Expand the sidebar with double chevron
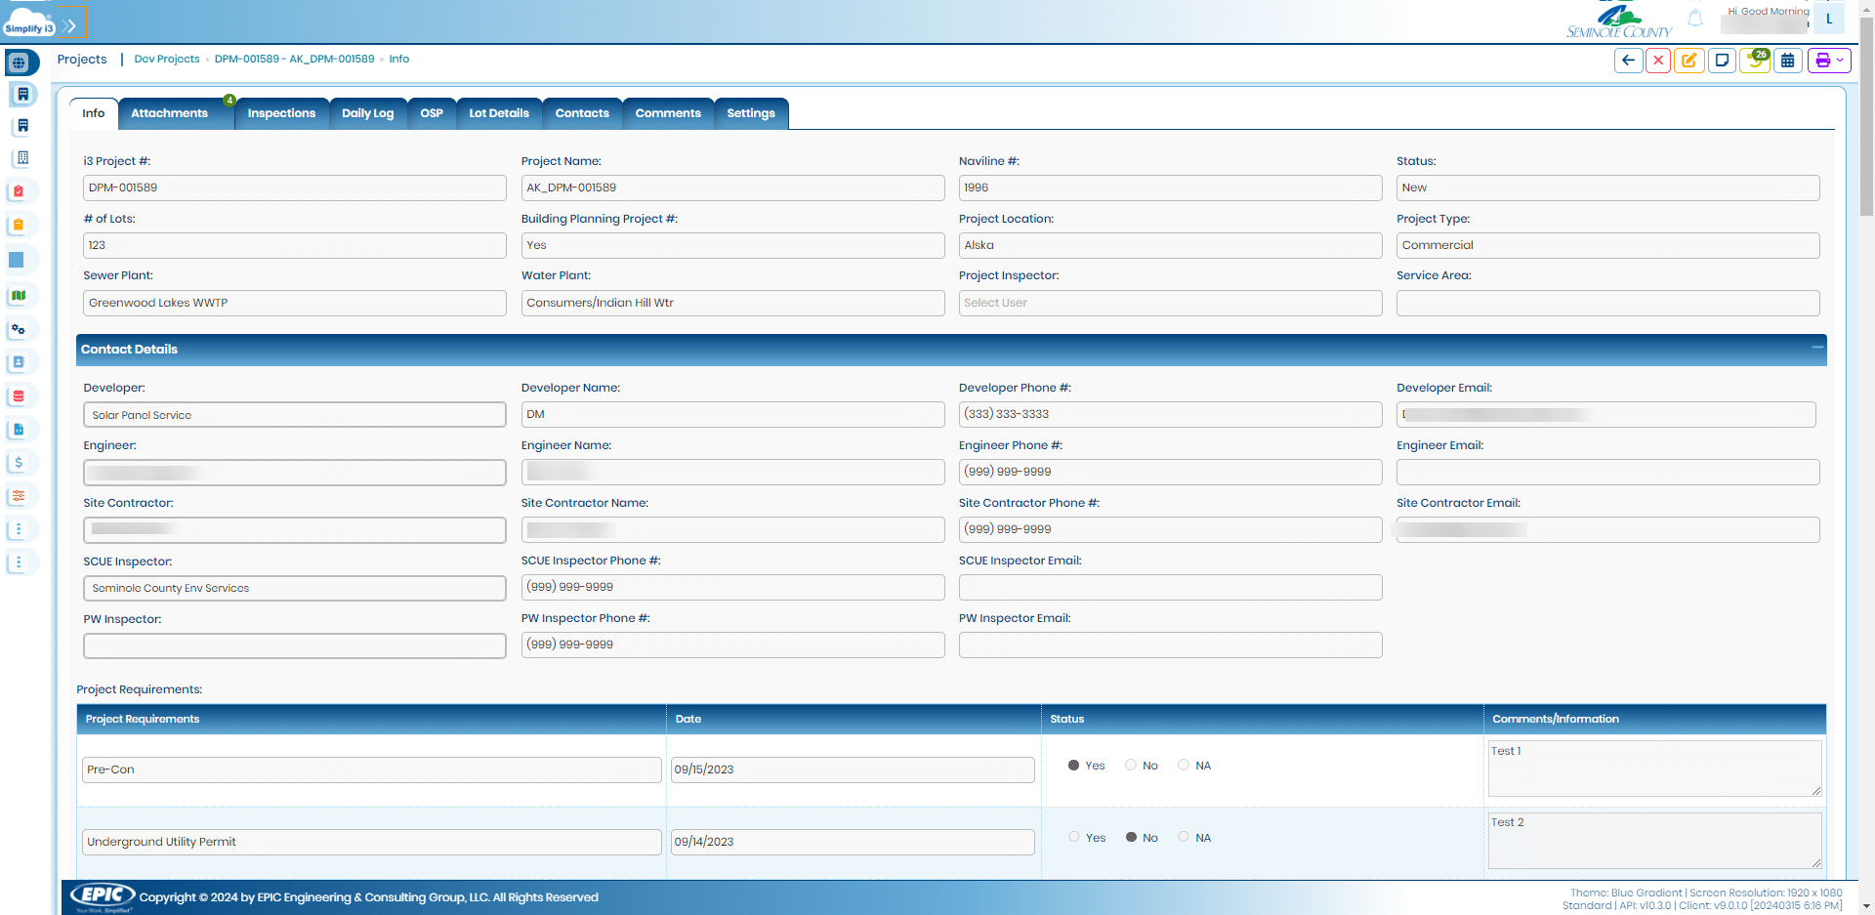Viewport: 1875px width, 915px height. coord(69,25)
